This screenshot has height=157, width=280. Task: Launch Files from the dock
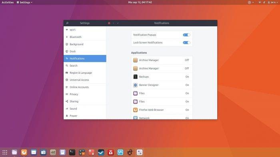[x=14, y=152]
